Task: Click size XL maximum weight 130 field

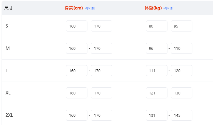Action: (181, 93)
